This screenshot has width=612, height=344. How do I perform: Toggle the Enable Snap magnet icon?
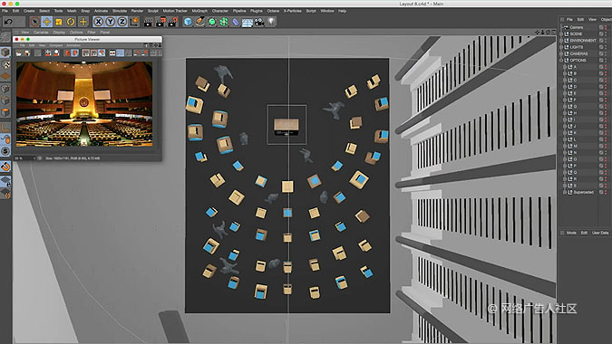[5, 167]
